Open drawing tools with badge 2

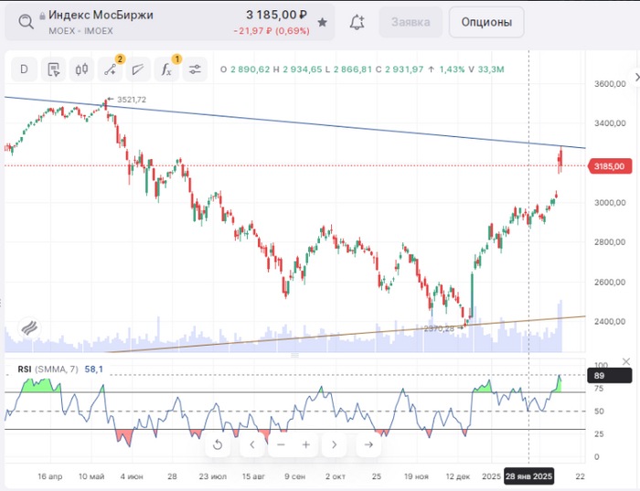[x=111, y=69]
